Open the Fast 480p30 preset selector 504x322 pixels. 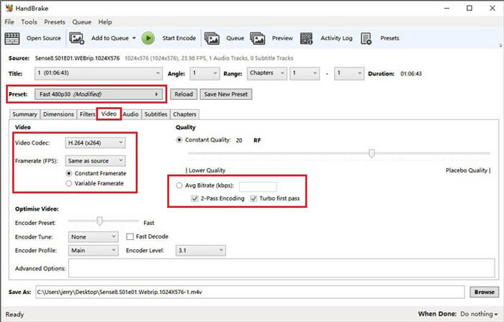click(99, 94)
